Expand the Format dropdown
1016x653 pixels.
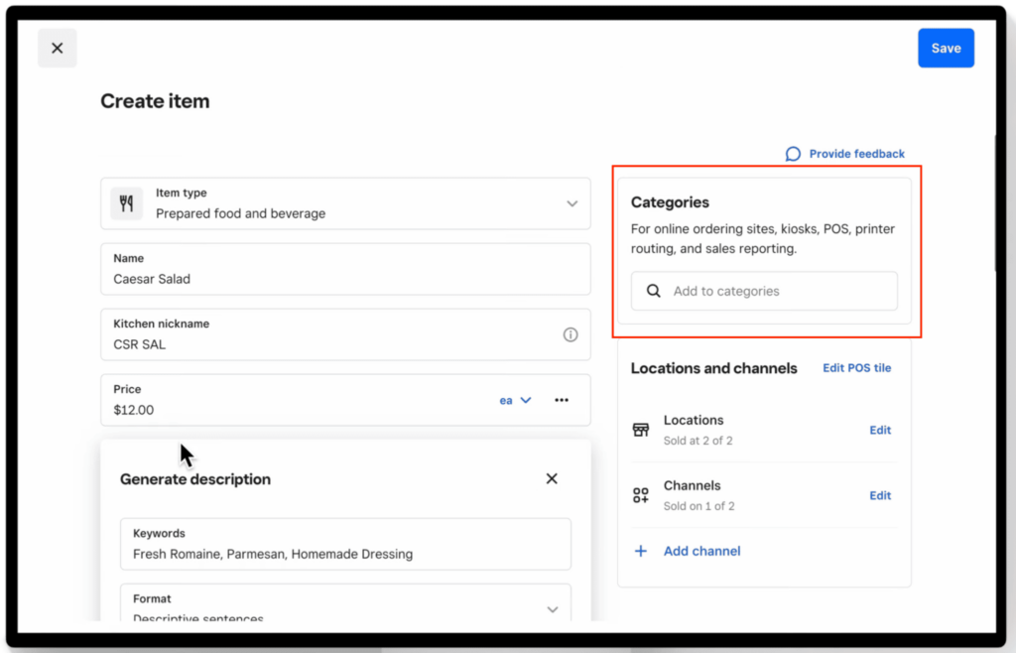tap(553, 608)
